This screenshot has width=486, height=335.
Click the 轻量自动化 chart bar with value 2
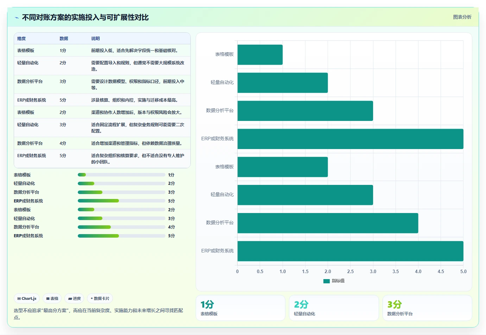coord(283,83)
